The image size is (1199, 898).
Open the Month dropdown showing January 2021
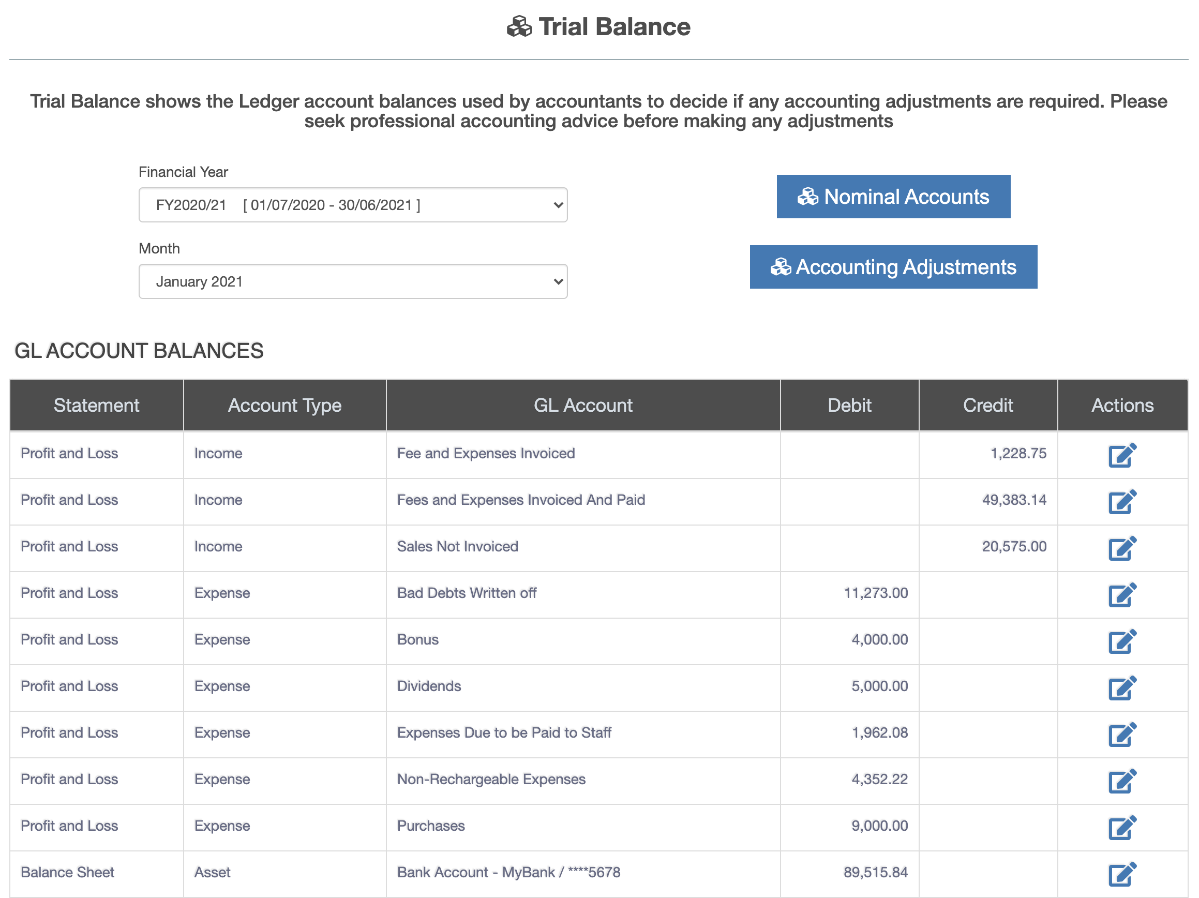(x=353, y=281)
